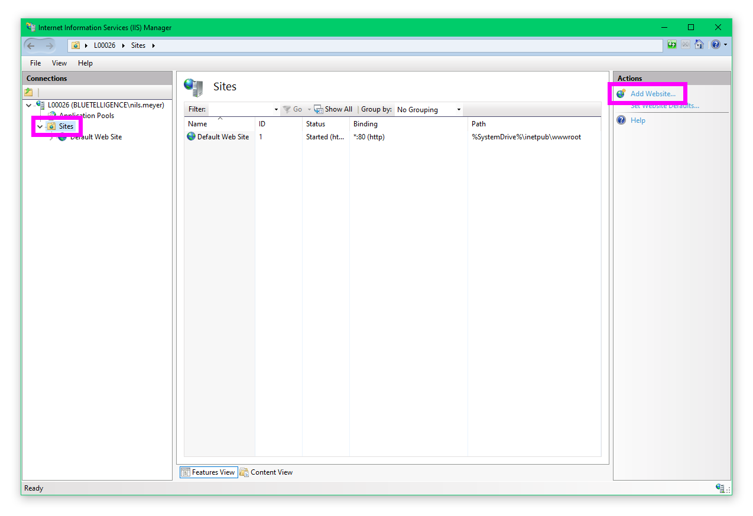Collapse the Sites tree node
Image resolution: width=753 pixels, height=516 pixels.
coord(40,126)
